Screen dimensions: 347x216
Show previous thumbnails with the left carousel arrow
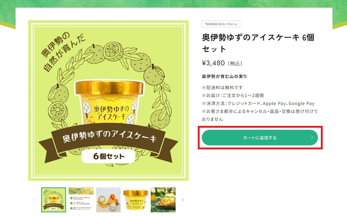tap(34, 200)
